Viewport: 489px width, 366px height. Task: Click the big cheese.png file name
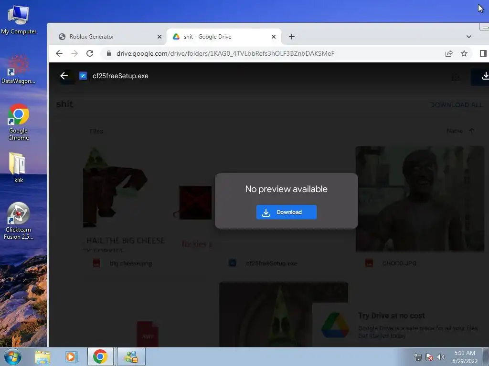(131, 263)
